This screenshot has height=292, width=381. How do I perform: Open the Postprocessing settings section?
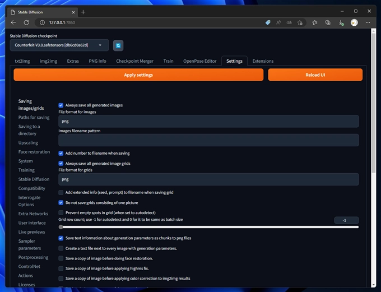tap(33, 257)
